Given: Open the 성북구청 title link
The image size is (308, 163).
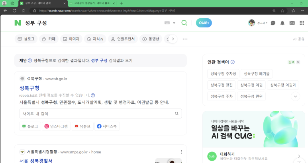Looking at the screenshot, I should pos(29,88).
